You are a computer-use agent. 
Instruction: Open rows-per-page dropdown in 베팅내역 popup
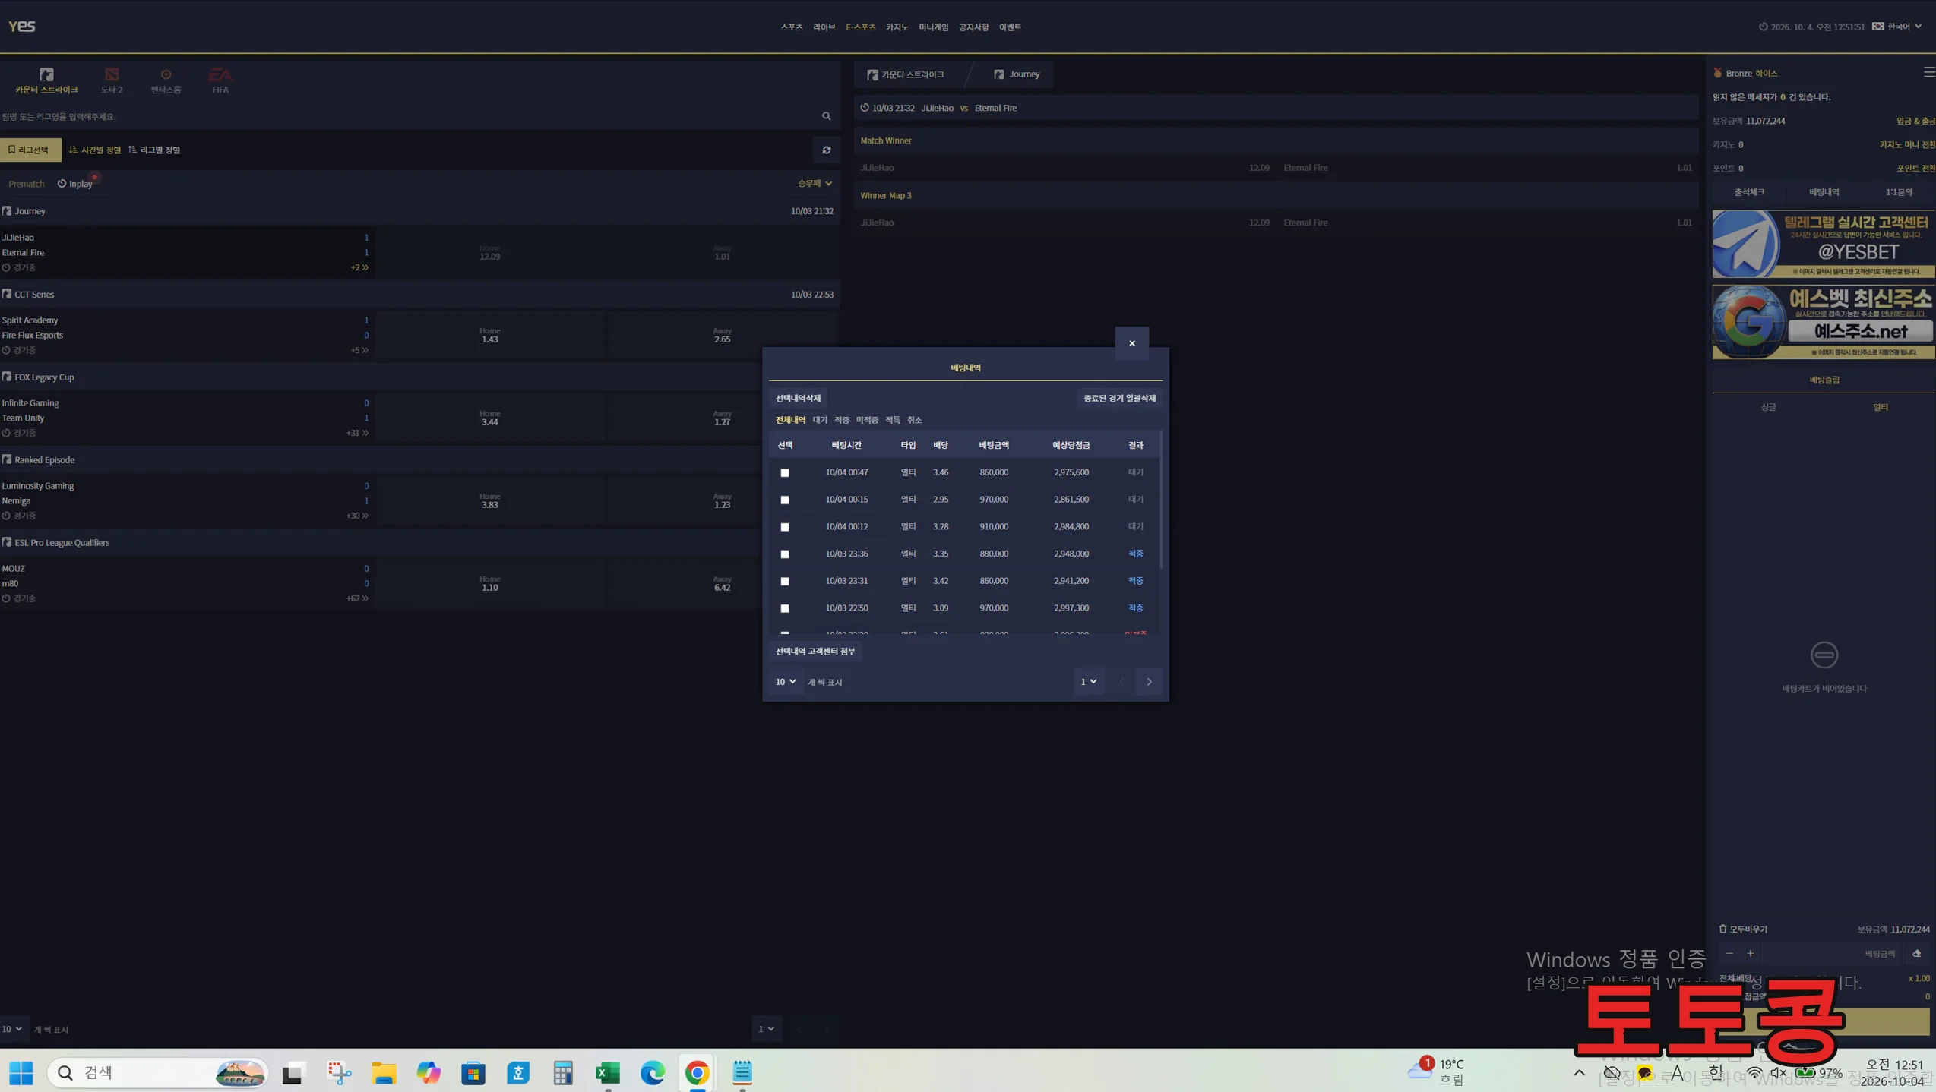tap(786, 682)
